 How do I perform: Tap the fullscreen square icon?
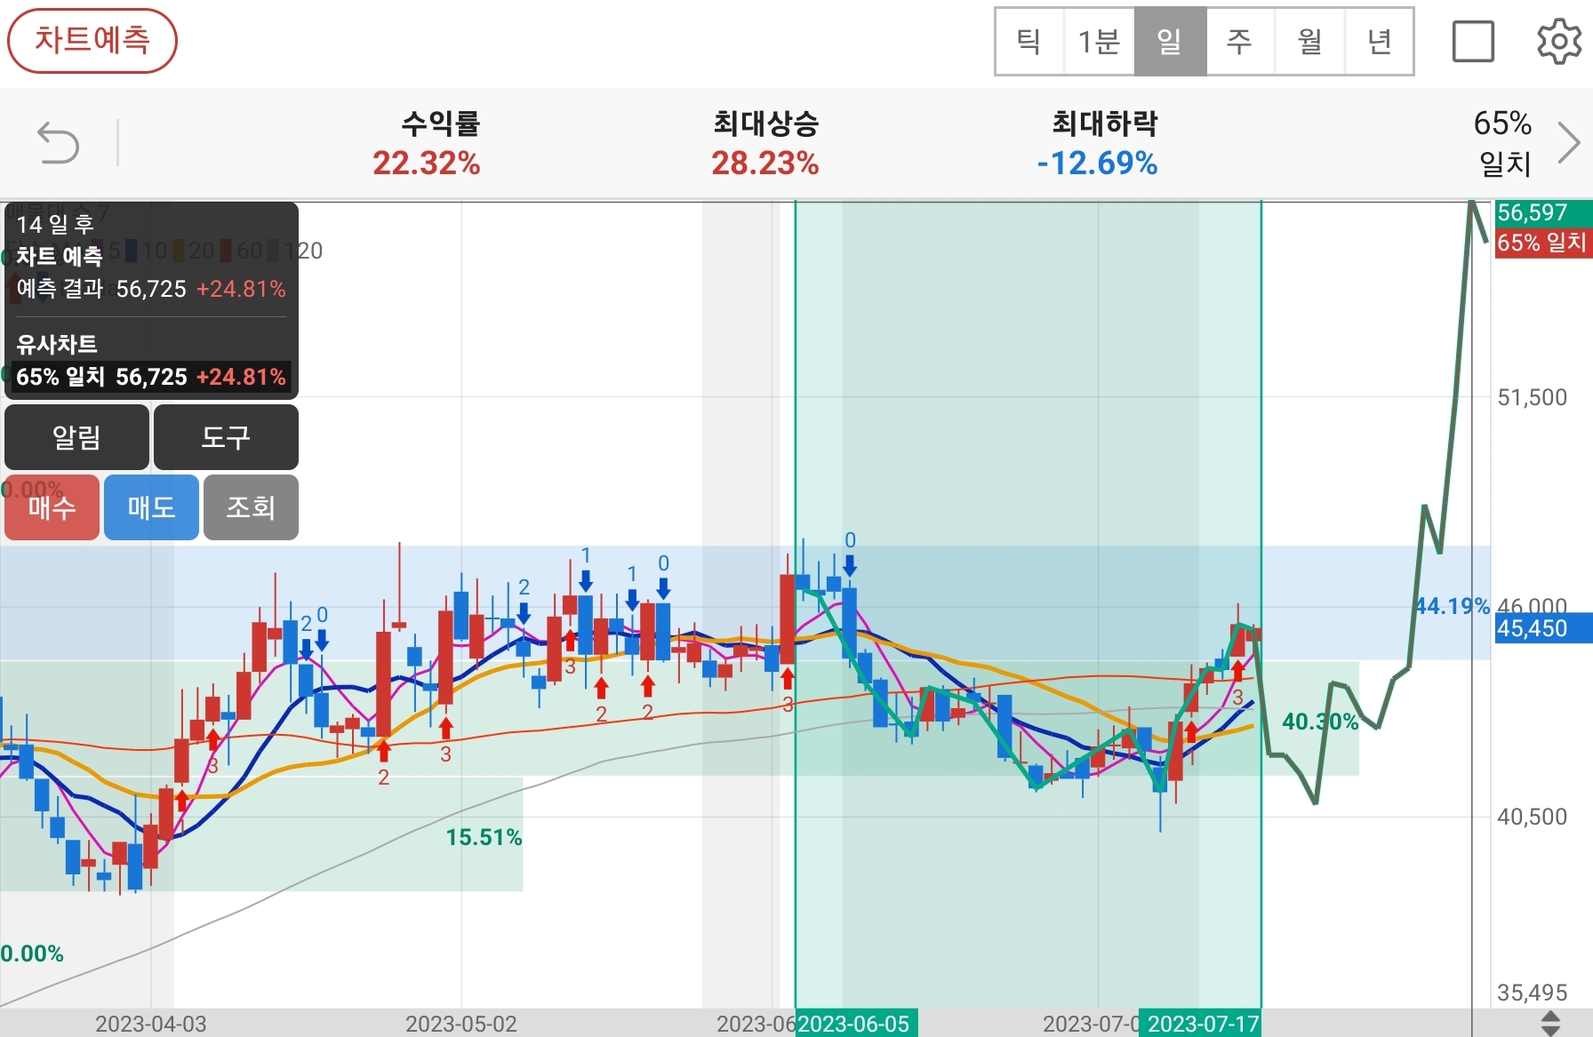(x=1473, y=41)
